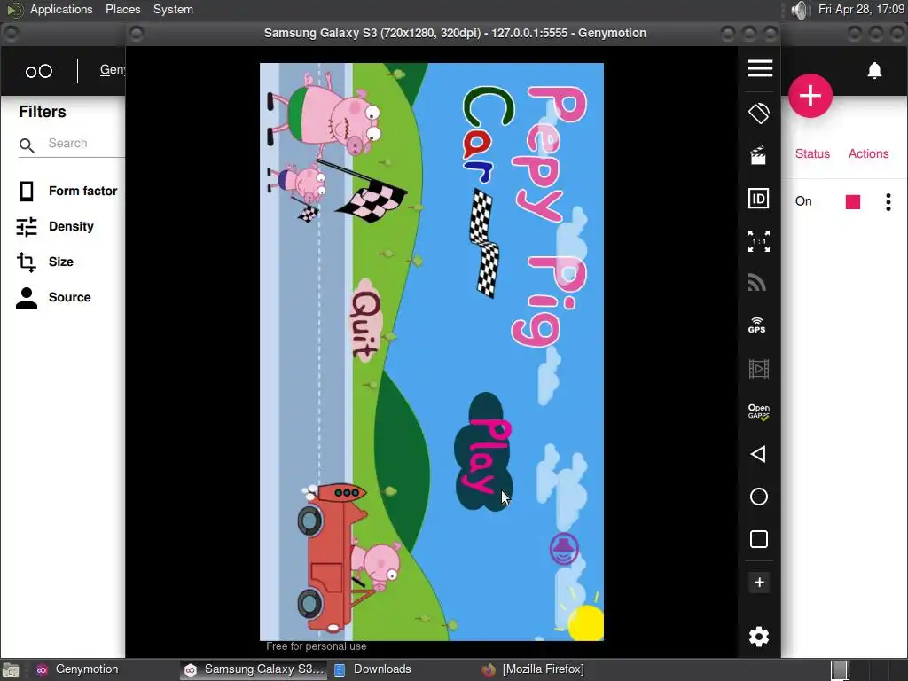Screen dimensions: 908x681
Task: Toggle the purple sound icon in the game
Action: 564,548
